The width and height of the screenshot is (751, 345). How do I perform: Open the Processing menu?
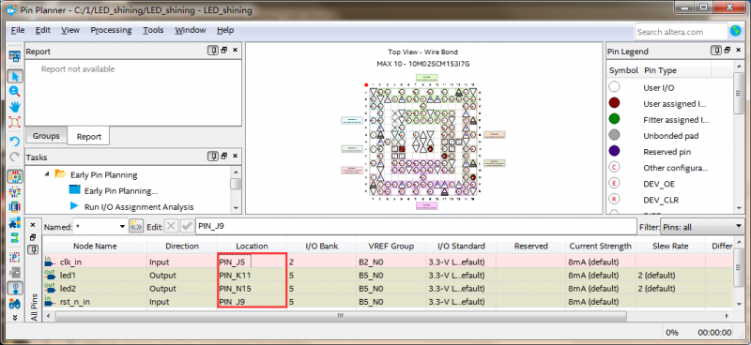[111, 30]
